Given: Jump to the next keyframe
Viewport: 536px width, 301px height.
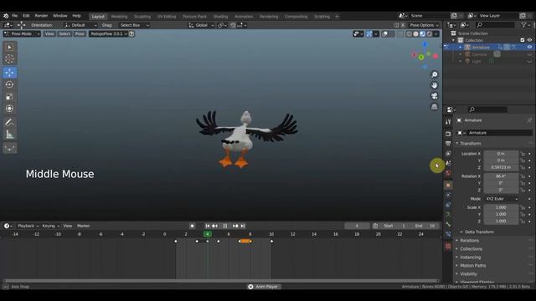Looking at the screenshot, I should [235, 226].
